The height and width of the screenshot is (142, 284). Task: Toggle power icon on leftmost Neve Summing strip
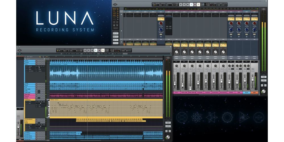(x=161, y=36)
